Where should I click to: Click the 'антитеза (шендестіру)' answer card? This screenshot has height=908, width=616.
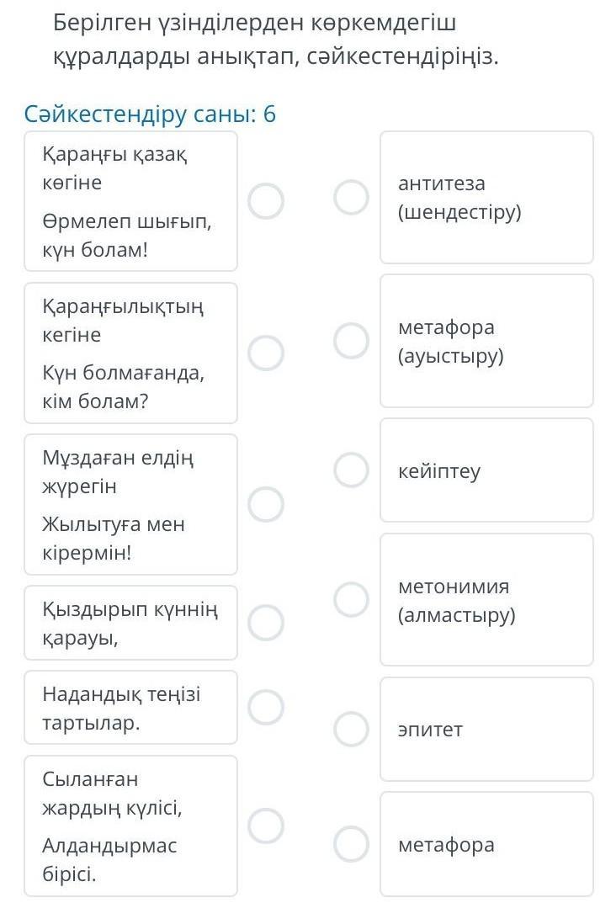click(x=486, y=197)
